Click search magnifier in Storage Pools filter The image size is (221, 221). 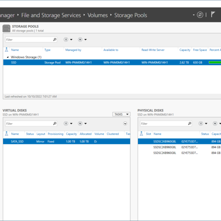click(x=55, y=40)
